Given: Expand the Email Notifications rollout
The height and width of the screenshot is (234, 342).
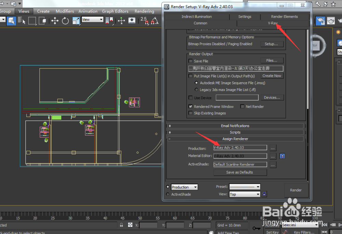Looking at the screenshot, I should 235,126.
